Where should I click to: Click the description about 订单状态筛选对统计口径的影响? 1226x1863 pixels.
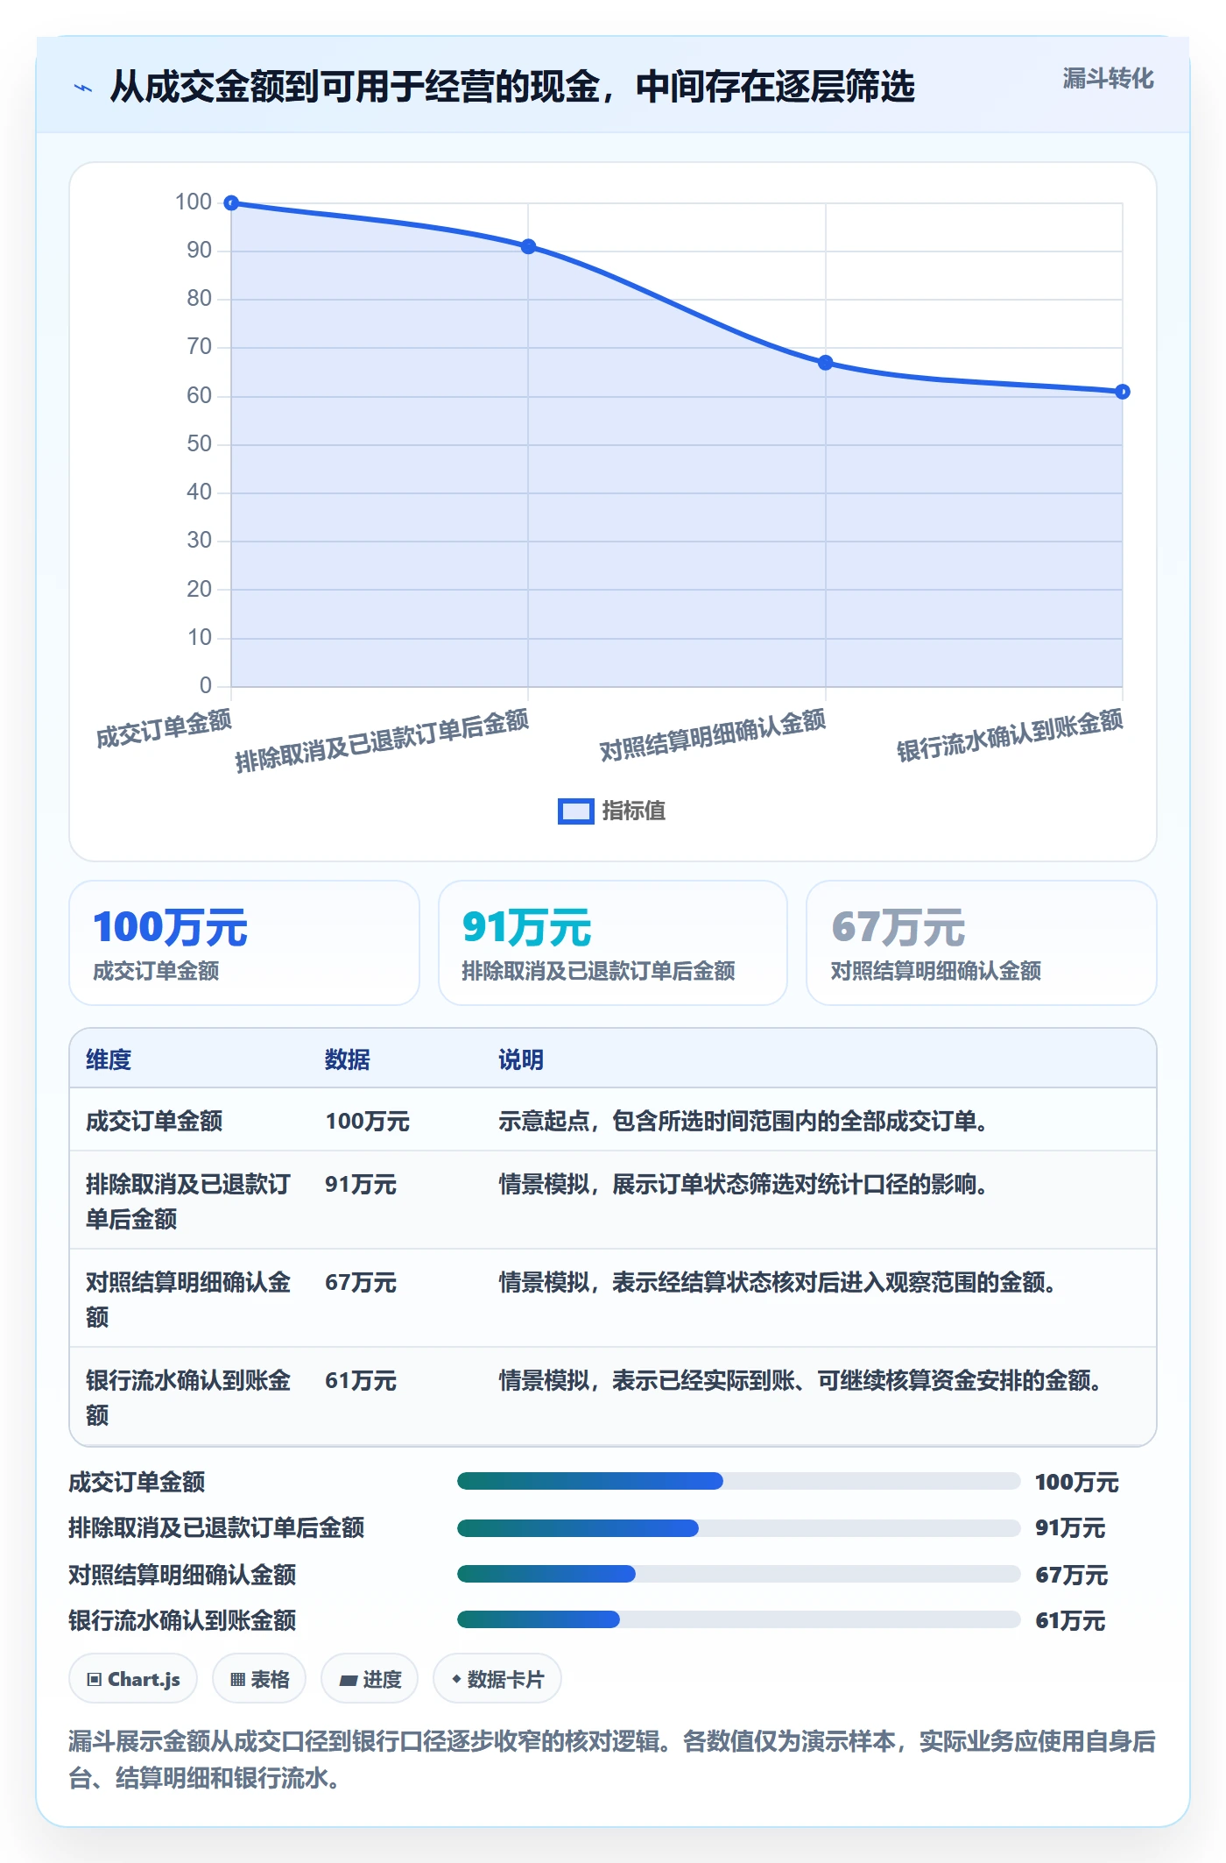[x=743, y=1185]
